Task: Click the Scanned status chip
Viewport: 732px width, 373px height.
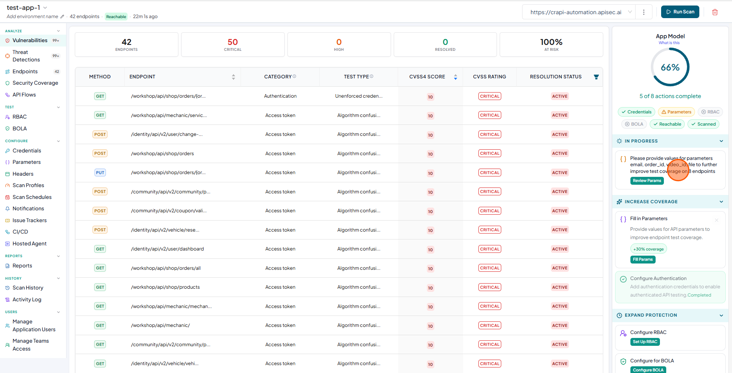Action: (x=703, y=124)
